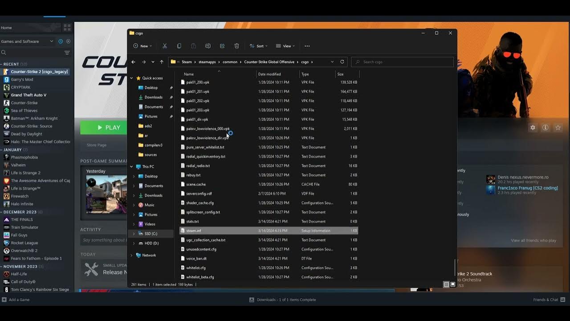The width and height of the screenshot is (570, 321).
Task: Refresh the csgo folder view
Action: 342,62
